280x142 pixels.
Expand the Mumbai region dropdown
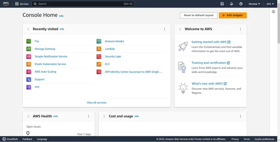pyautogui.click(x=254, y=4)
